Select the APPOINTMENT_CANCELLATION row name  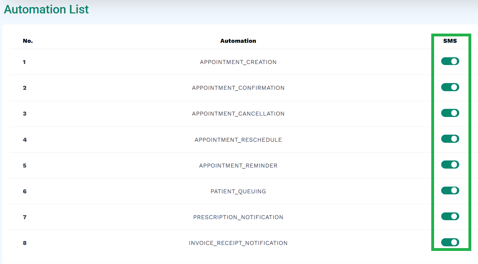tap(238, 114)
